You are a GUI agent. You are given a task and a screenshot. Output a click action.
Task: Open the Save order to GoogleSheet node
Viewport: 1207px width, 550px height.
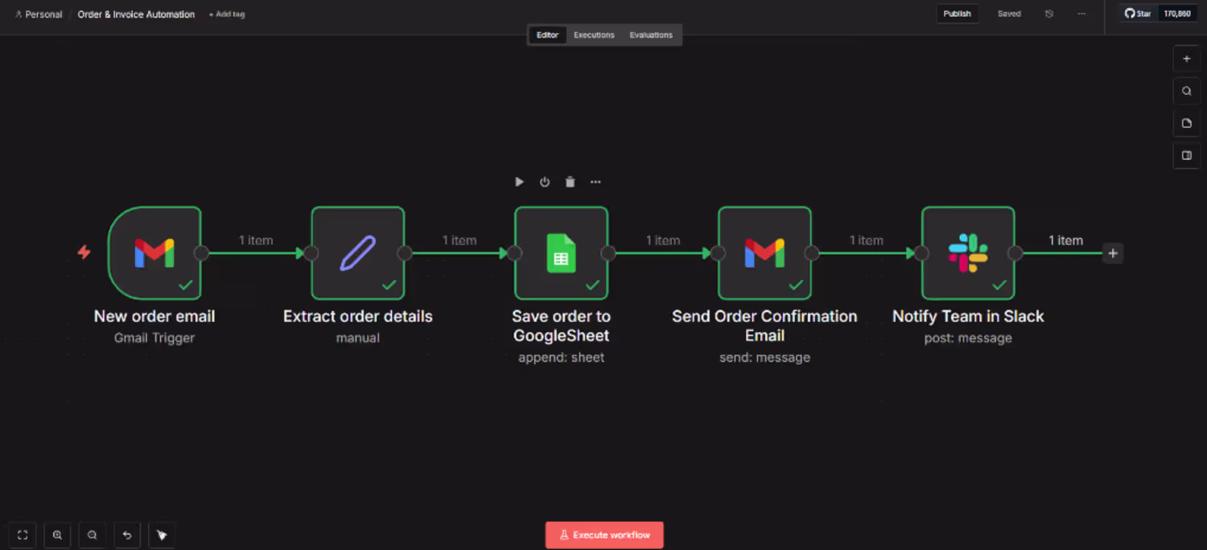point(562,252)
